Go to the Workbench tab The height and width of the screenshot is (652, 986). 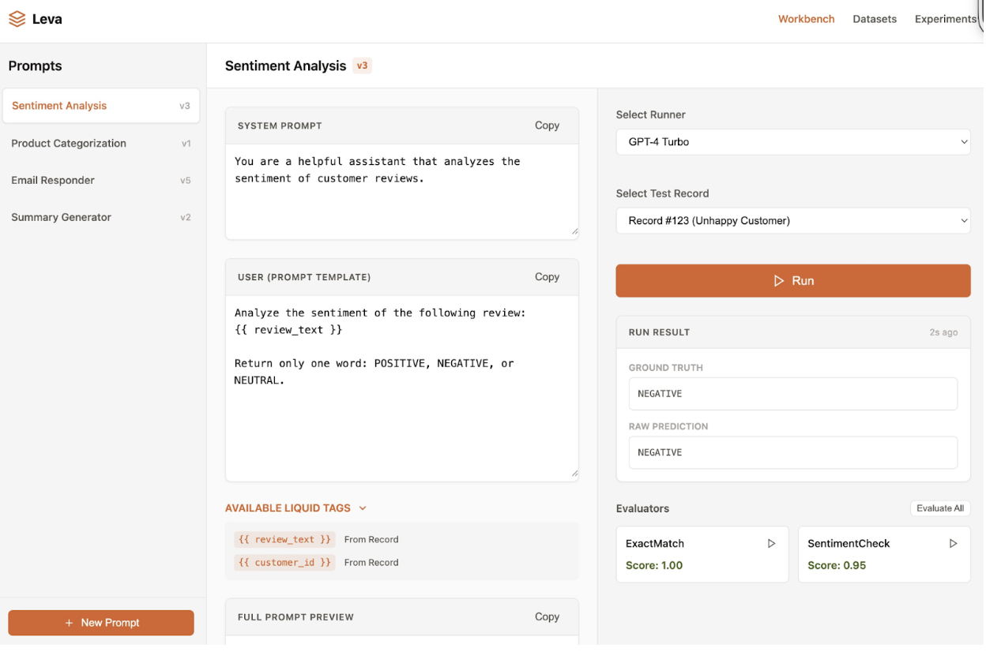pos(806,19)
